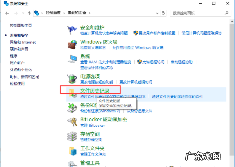235x167 pixels.
Task: Select 系统和安全 category in sidebar
Action: [x=19, y=36]
